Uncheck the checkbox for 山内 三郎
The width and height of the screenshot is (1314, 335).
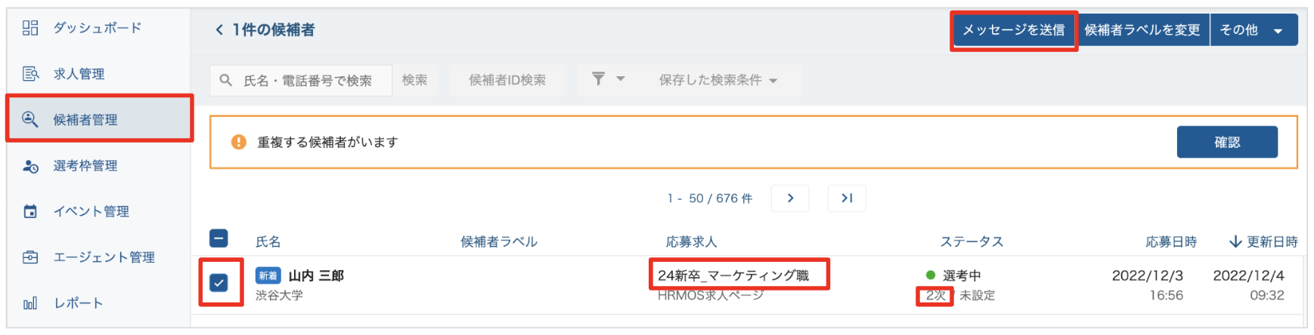coord(218,283)
